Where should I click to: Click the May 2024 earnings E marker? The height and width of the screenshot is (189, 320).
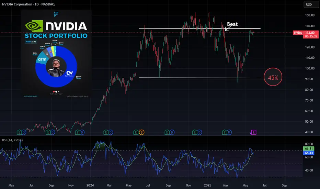[136, 132]
